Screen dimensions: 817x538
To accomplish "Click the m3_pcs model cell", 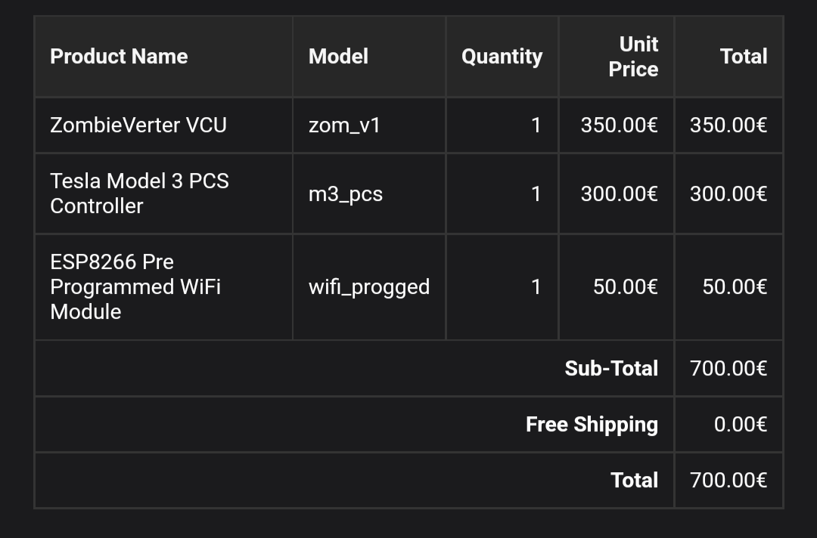I will 346,194.
